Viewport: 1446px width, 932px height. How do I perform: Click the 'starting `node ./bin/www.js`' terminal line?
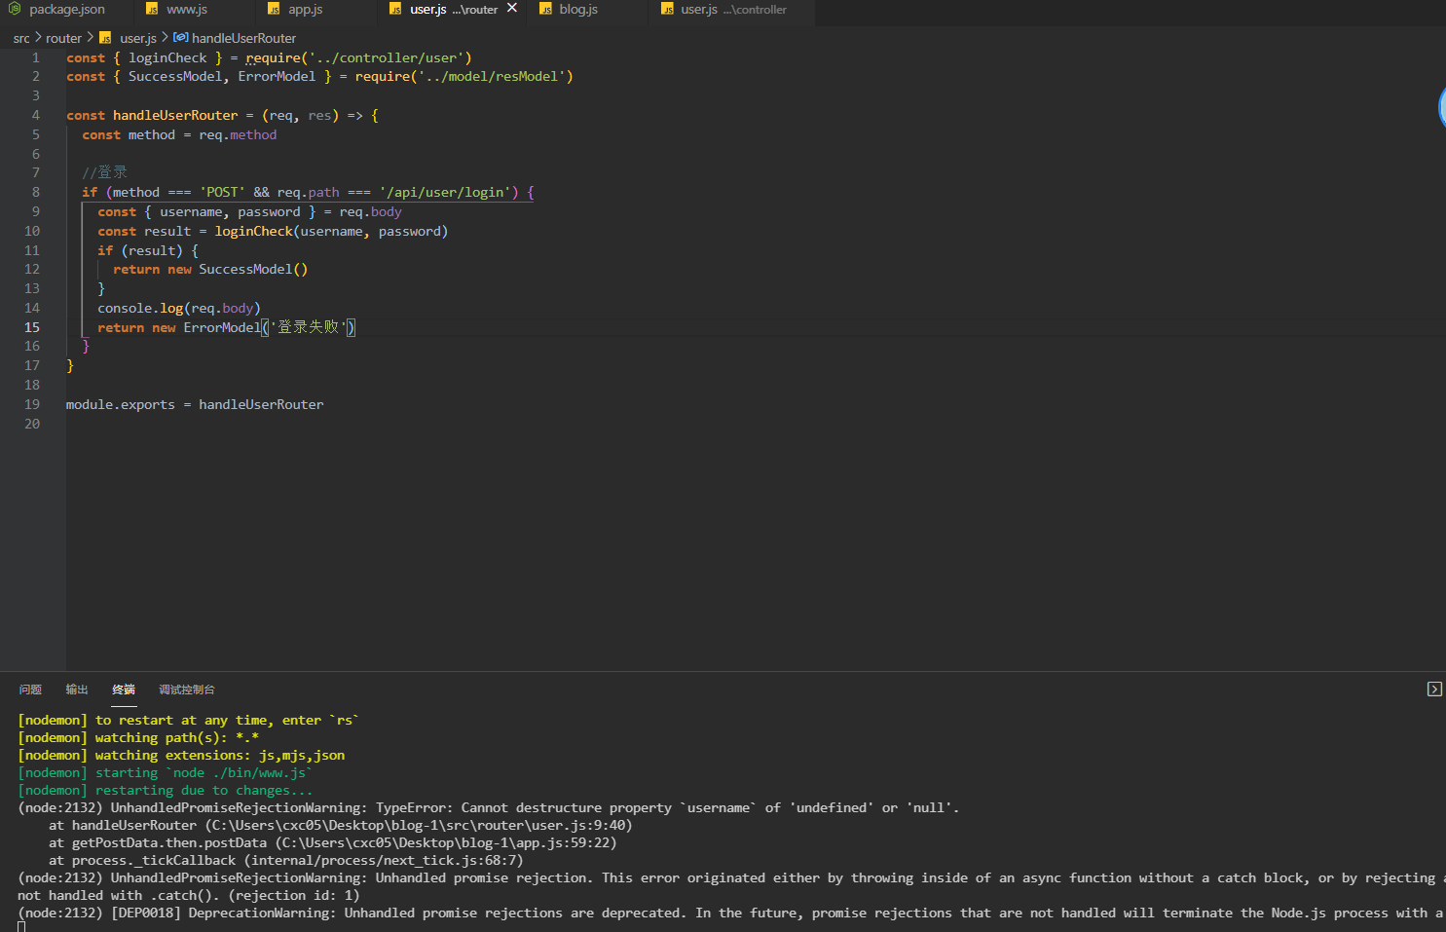[166, 773]
